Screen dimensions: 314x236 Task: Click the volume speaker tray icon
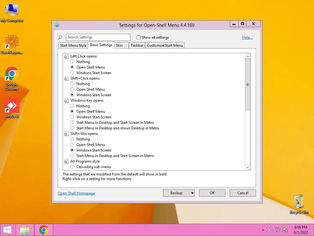[270, 230]
